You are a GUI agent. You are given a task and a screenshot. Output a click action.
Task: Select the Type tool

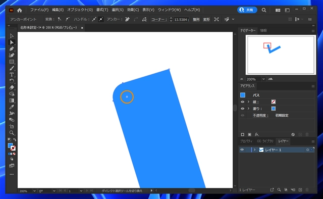(12, 75)
